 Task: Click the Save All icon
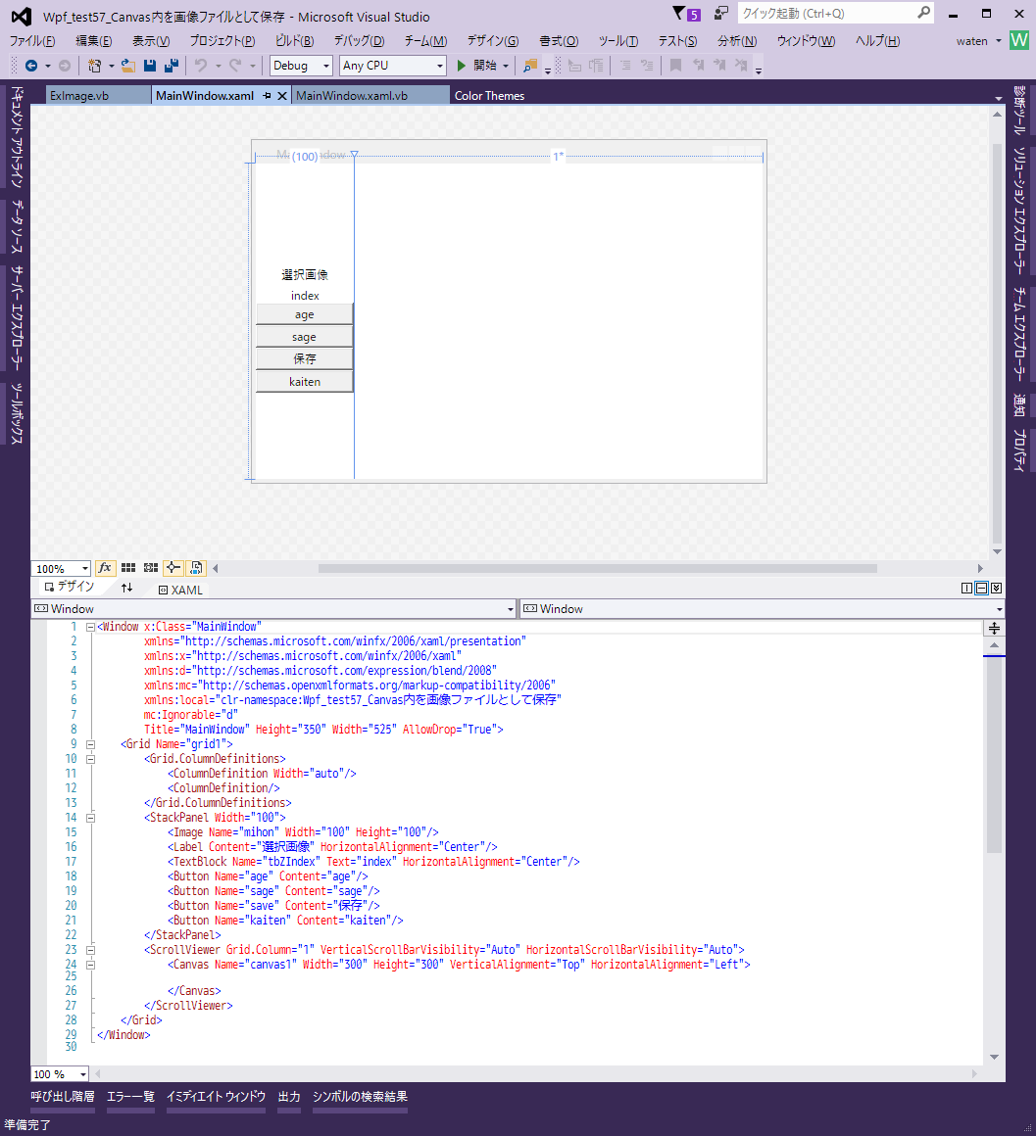click(172, 66)
